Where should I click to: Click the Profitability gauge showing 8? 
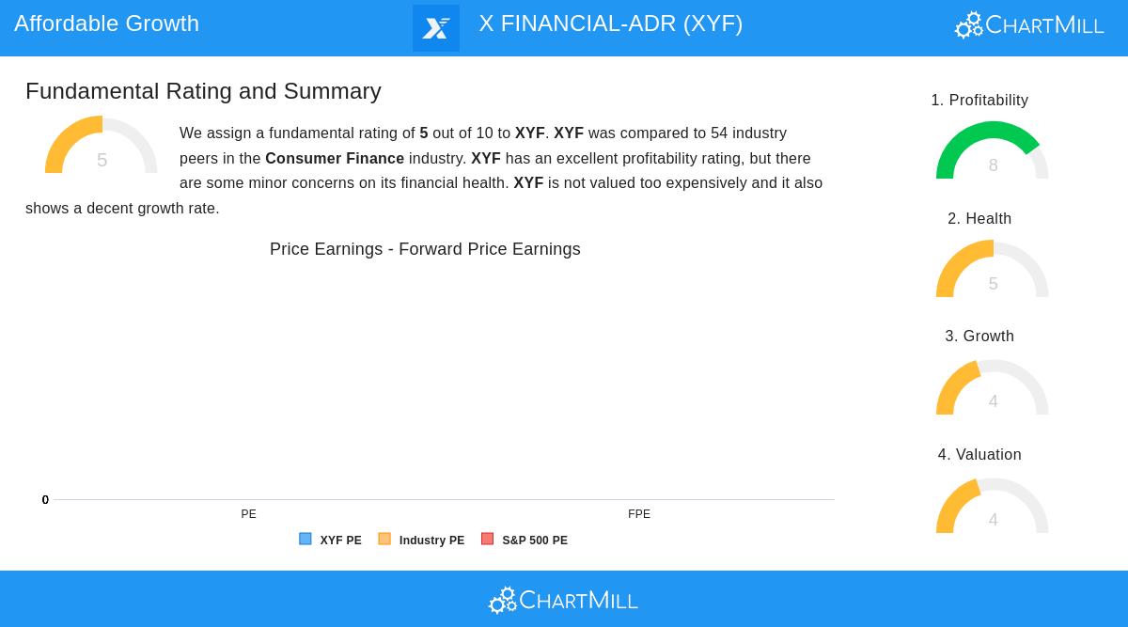(x=992, y=150)
